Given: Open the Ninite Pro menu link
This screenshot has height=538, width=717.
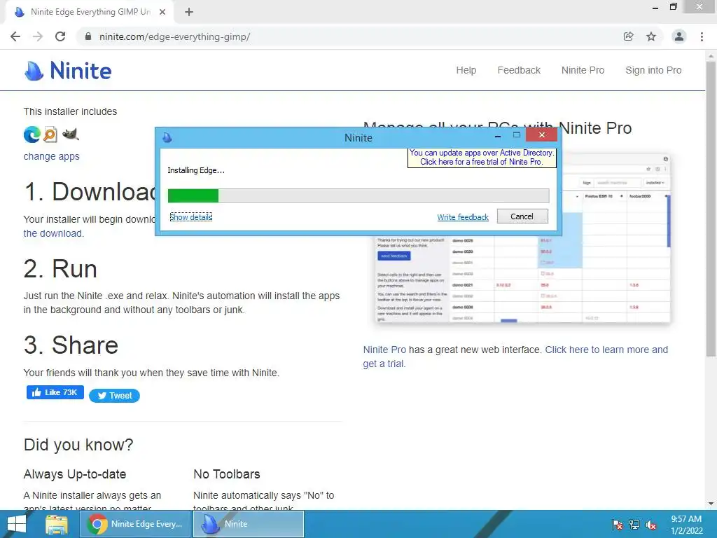Looking at the screenshot, I should coord(583,70).
